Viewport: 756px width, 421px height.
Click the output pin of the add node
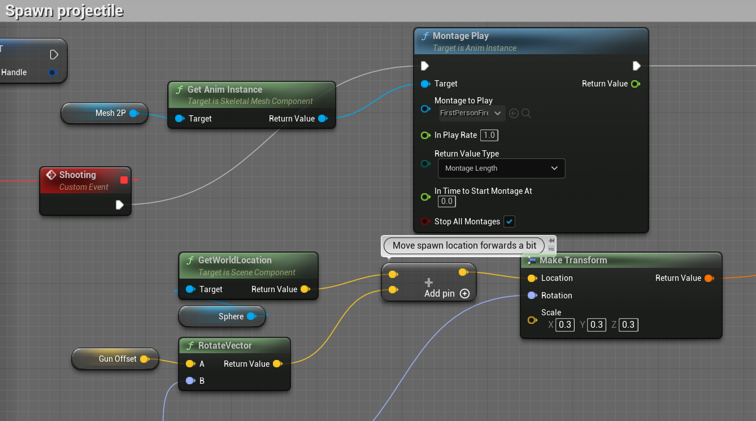pyautogui.click(x=463, y=272)
